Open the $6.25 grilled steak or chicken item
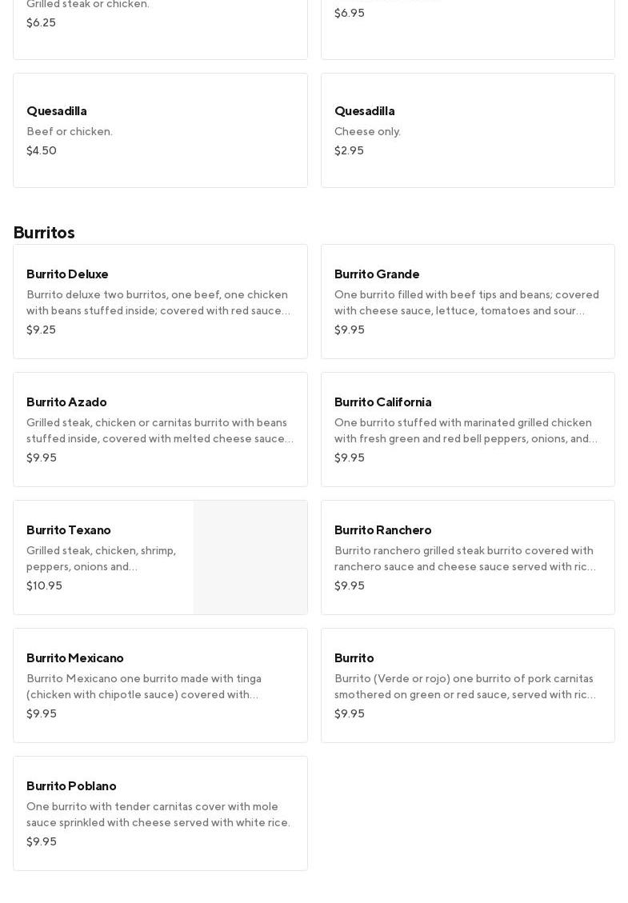Screen dimensions: 628x903 coord(160,29)
